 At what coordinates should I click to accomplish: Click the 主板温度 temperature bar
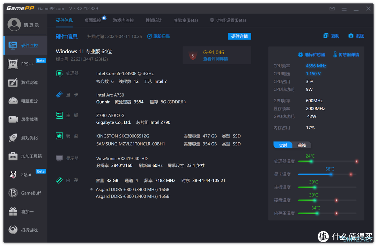pyautogui.click(x=327, y=187)
